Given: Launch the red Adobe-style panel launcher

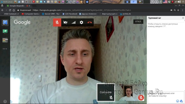Looking at the screenshot, I should (x=34, y=2).
